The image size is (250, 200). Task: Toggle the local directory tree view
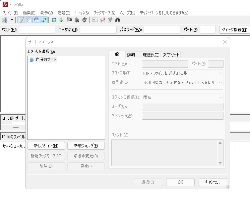pyautogui.click(x=29, y=20)
